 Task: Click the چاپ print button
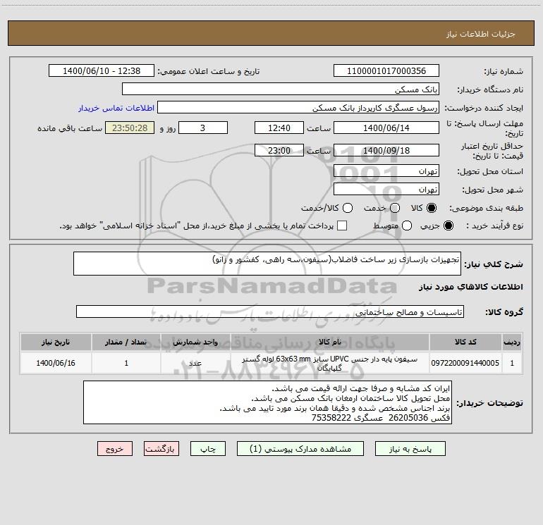click(208, 449)
